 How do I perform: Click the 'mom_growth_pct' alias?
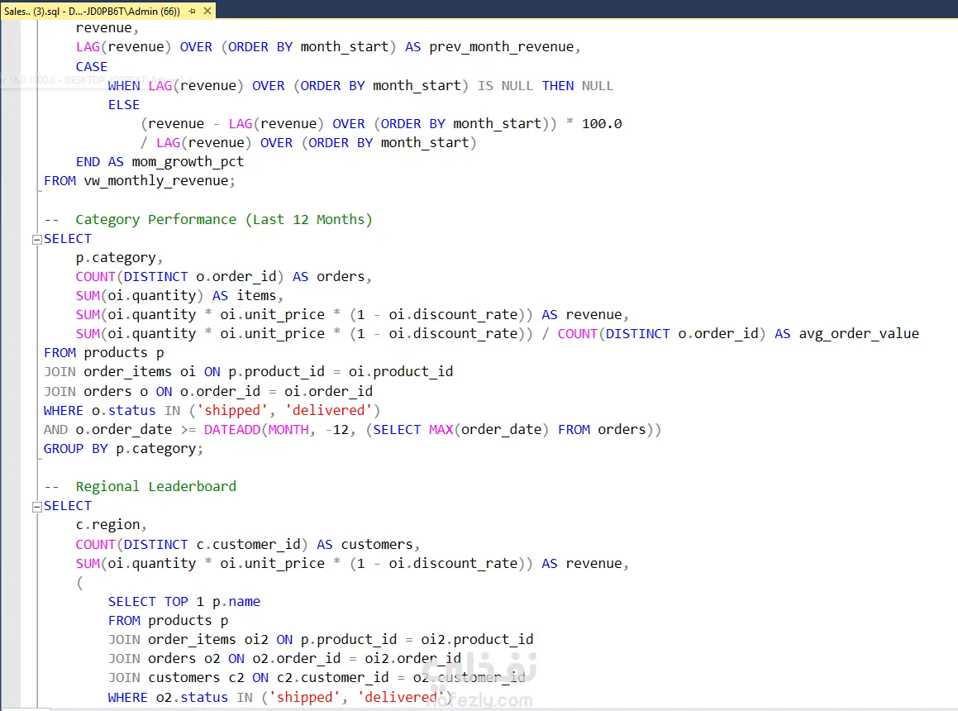pos(188,162)
